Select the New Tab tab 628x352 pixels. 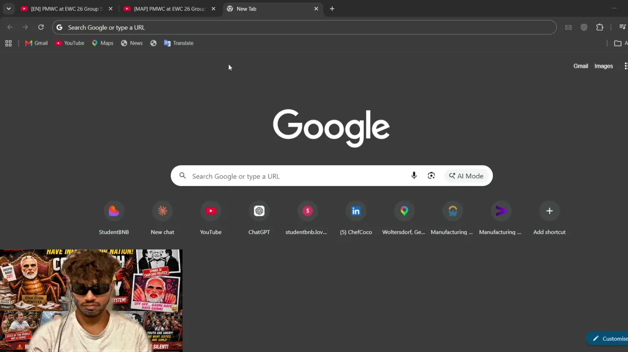click(272, 9)
